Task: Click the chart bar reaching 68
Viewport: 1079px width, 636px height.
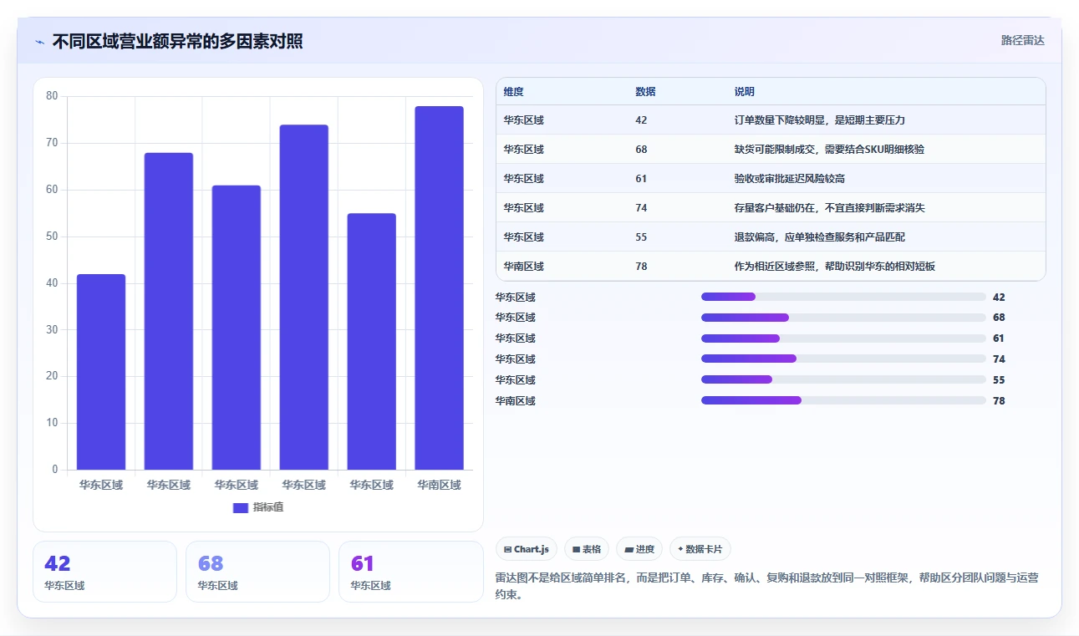Action: pyautogui.click(x=169, y=311)
